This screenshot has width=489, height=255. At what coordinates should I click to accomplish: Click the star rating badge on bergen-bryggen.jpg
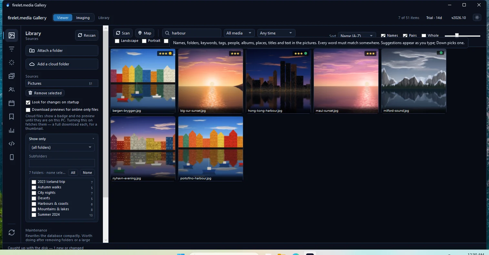(x=165, y=53)
